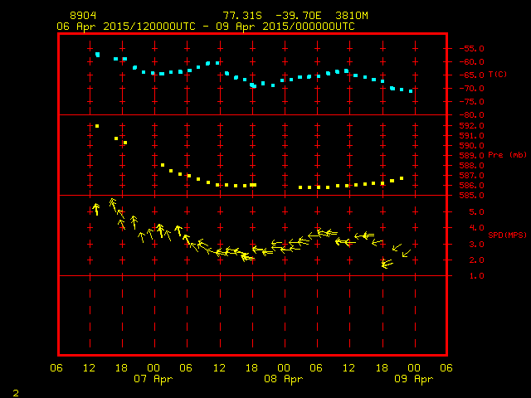Select the 77.31S latitude text
The width and height of the screenshot is (531, 398).
(x=242, y=16)
